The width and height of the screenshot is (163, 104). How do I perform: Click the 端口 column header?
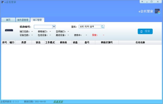click(12, 42)
